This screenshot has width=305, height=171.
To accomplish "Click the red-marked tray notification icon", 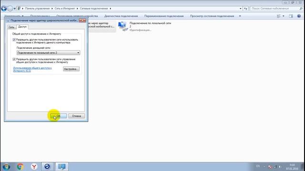I will point(270,167).
